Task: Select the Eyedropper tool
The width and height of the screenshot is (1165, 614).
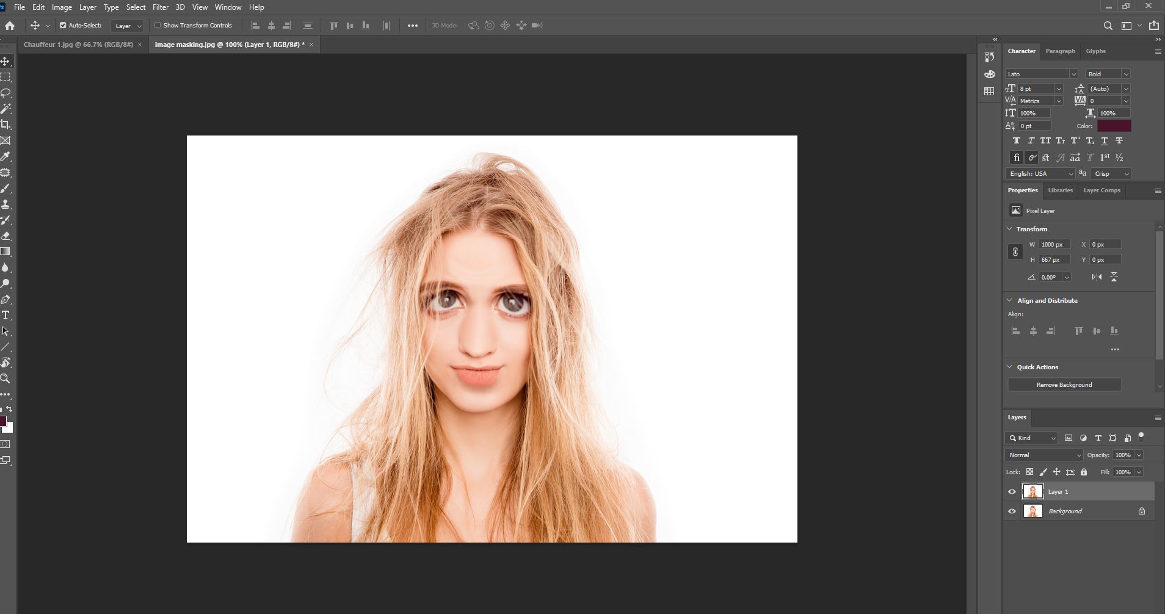Action: pos(5,157)
